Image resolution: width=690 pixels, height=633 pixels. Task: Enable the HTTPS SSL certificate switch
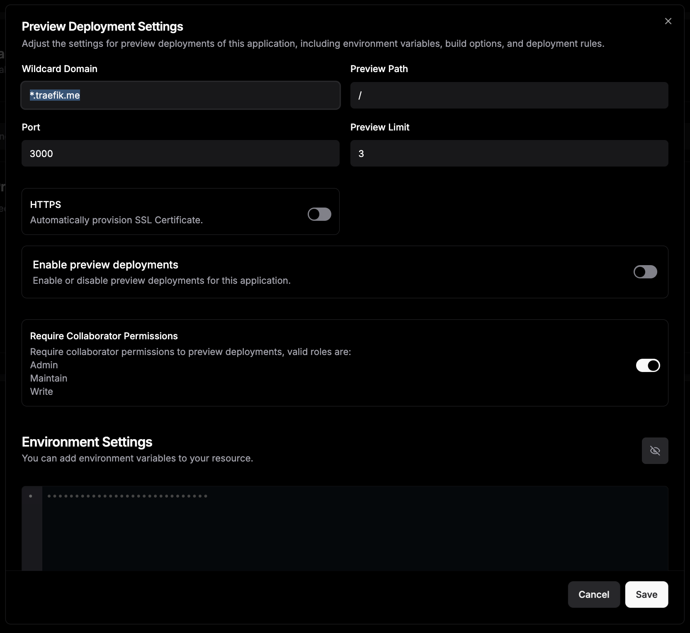(x=319, y=214)
